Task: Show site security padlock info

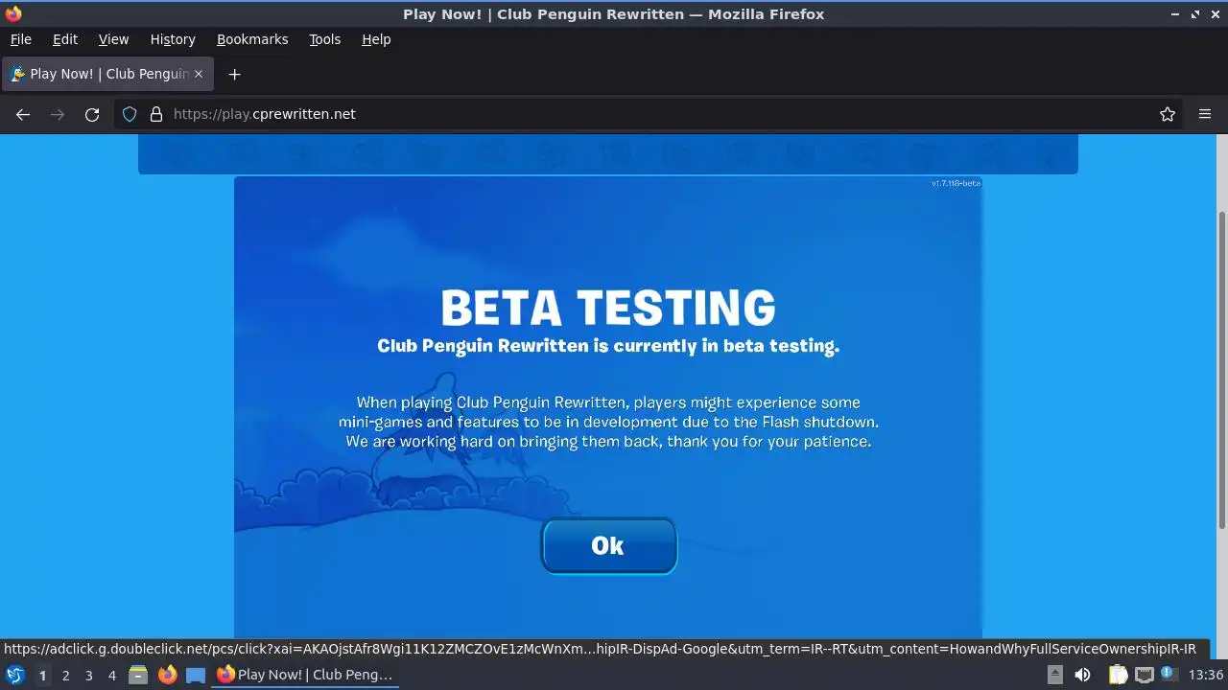Action: (x=156, y=114)
